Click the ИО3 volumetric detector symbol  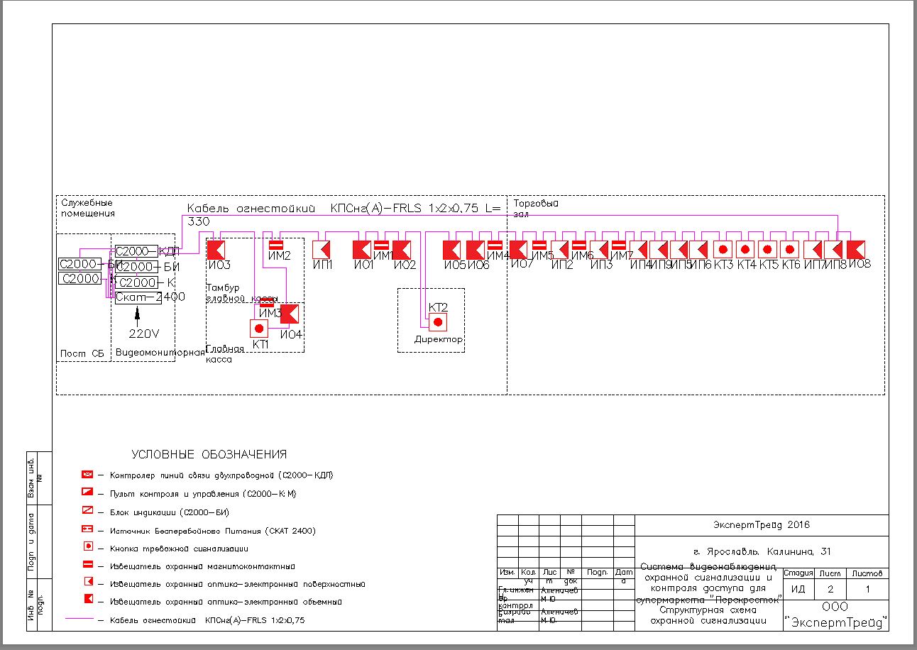[216, 250]
